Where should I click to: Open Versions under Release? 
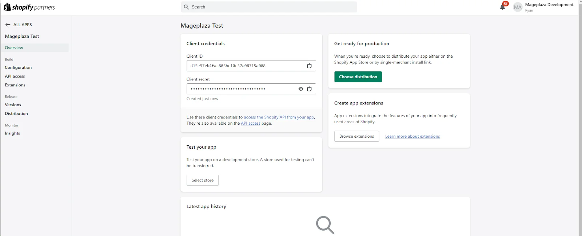(x=13, y=105)
